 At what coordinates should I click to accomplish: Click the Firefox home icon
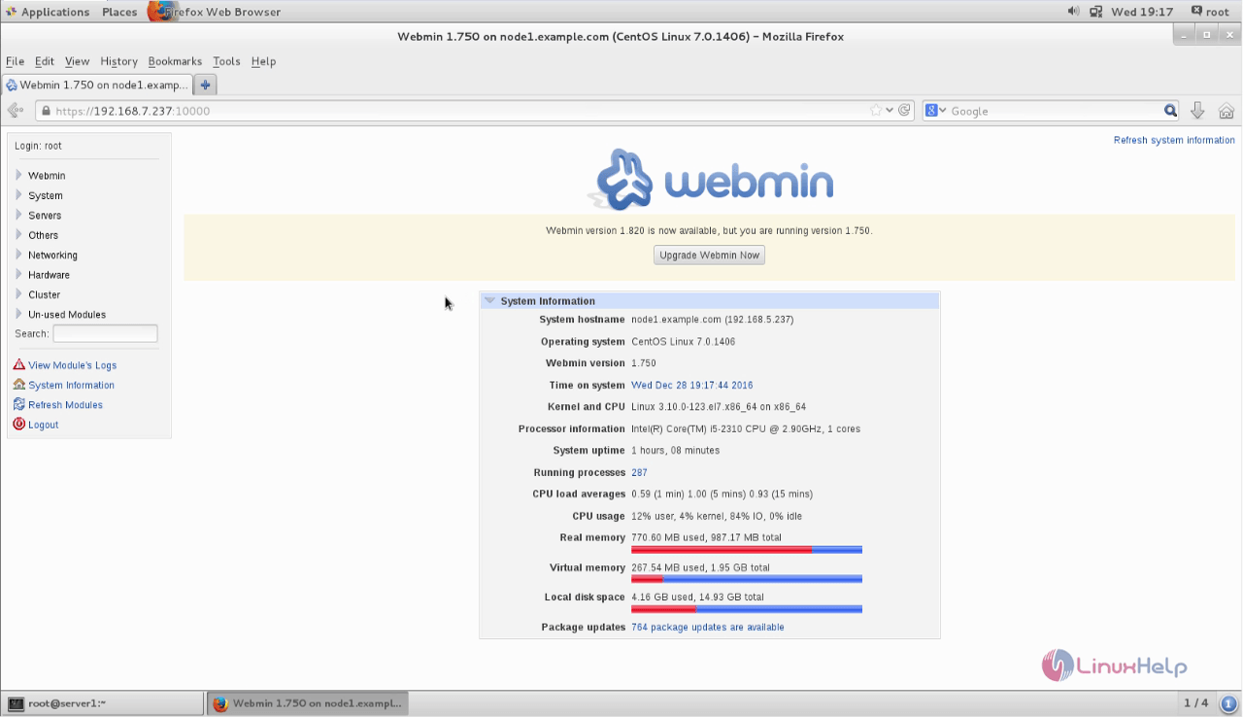point(1226,111)
